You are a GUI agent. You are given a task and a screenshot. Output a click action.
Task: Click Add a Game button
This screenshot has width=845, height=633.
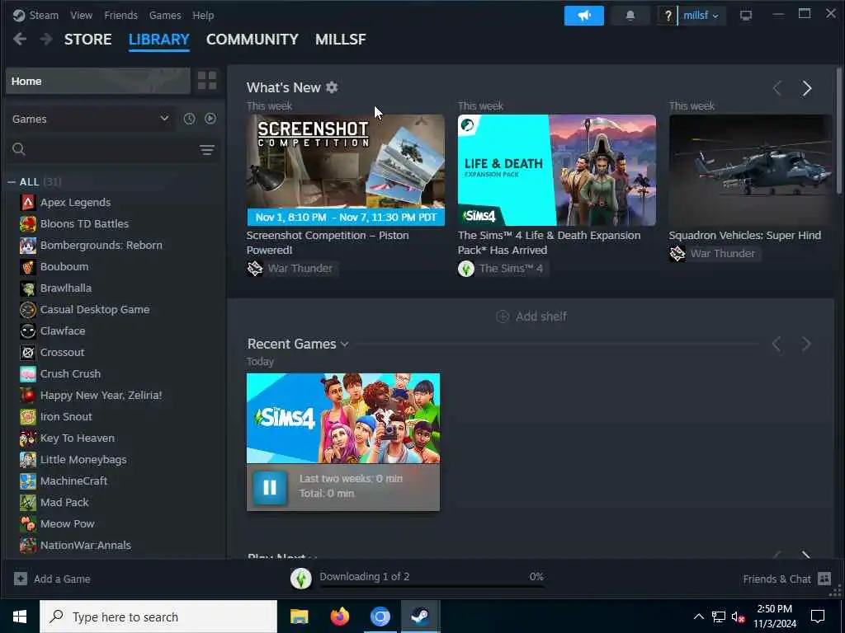52,579
